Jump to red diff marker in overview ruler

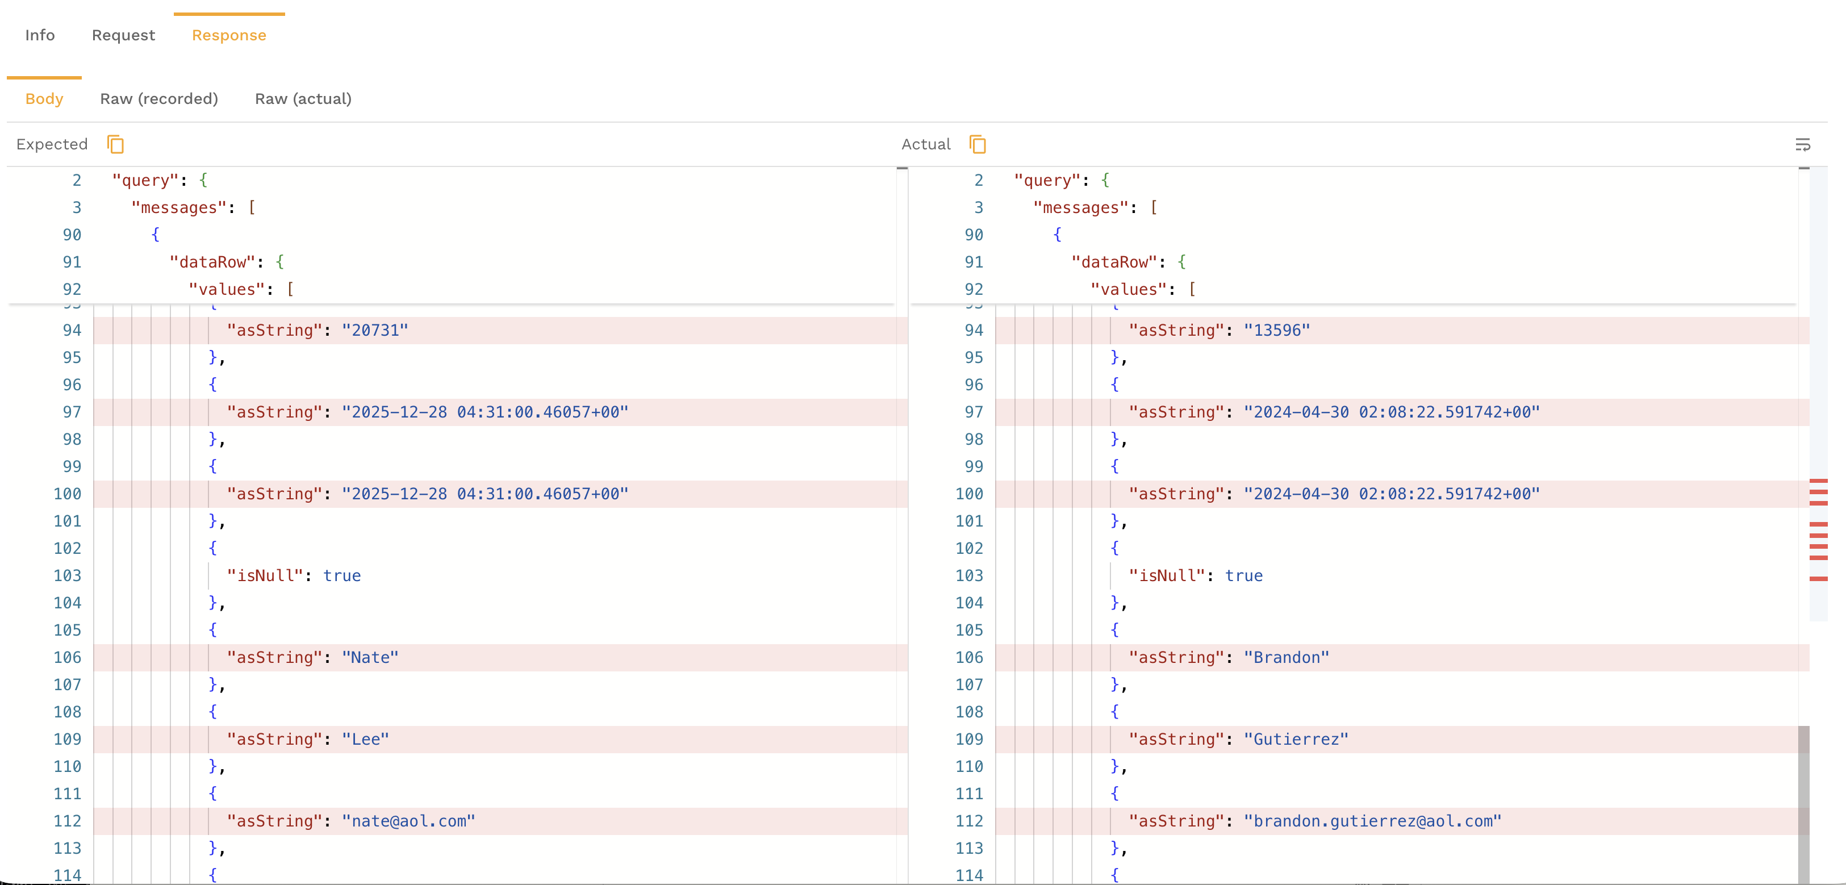pos(1818,492)
